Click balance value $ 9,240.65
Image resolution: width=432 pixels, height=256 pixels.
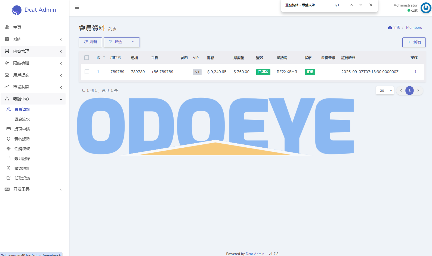pyautogui.click(x=217, y=72)
